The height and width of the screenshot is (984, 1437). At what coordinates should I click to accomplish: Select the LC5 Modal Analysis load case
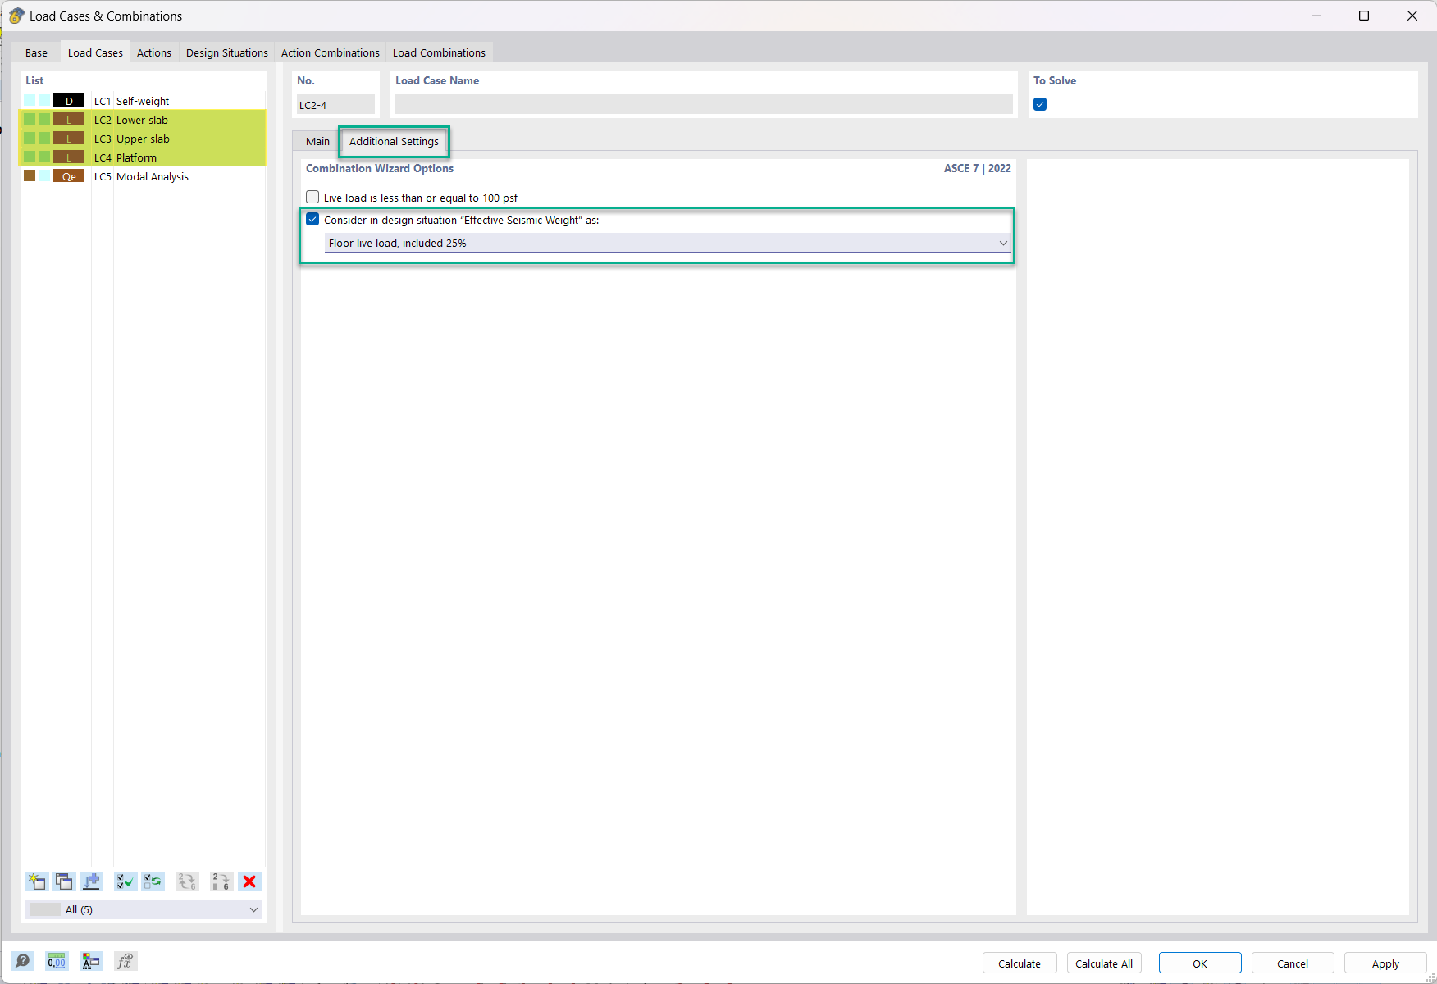pyautogui.click(x=153, y=175)
